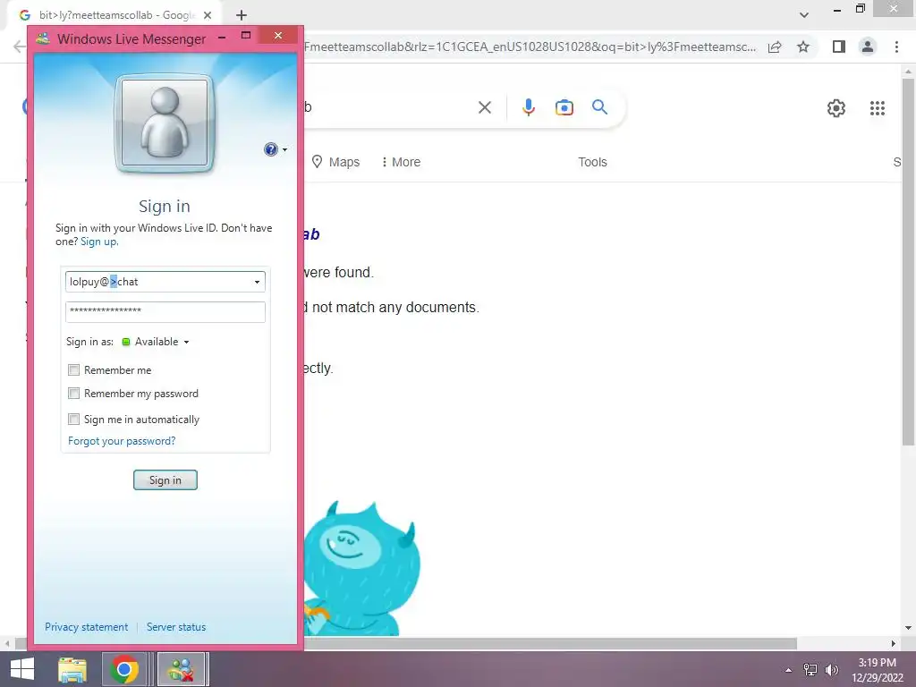Tick the Remember me checkbox
This screenshot has height=687, width=916.
click(x=73, y=369)
